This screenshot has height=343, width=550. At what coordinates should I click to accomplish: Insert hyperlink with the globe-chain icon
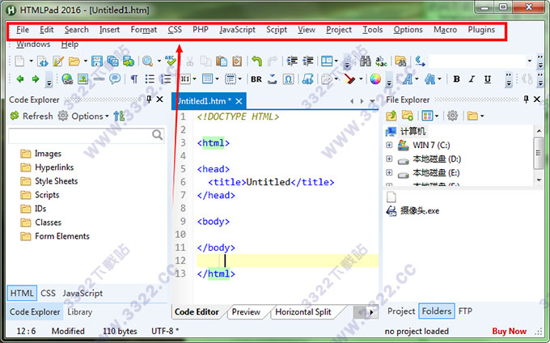point(67,79)
